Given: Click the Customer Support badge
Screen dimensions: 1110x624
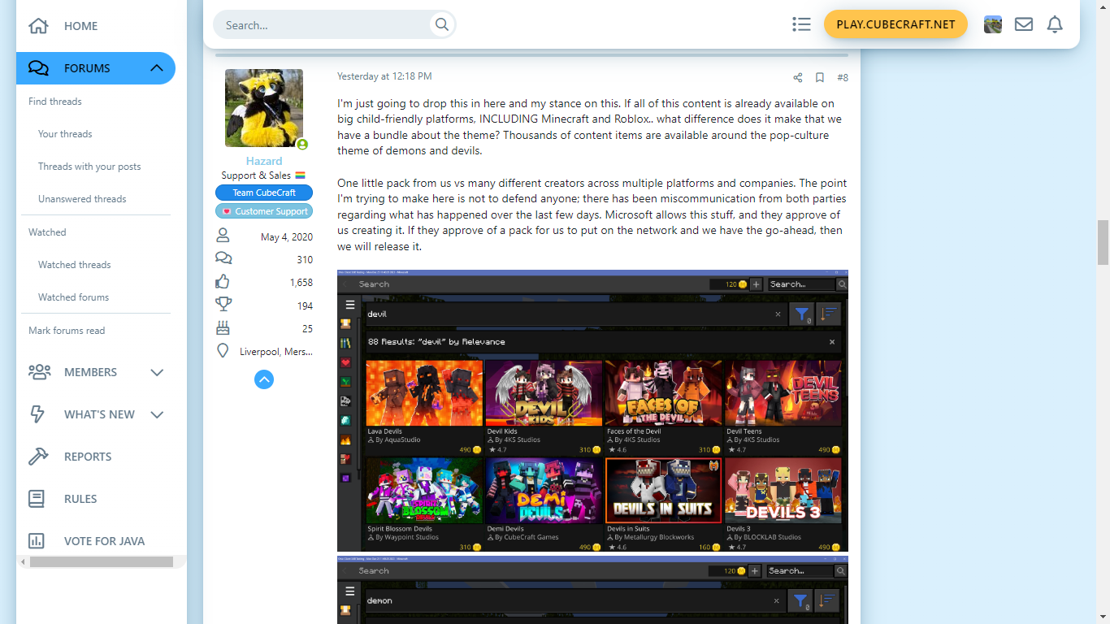Looking at the screenshot, I should (264, 211).
